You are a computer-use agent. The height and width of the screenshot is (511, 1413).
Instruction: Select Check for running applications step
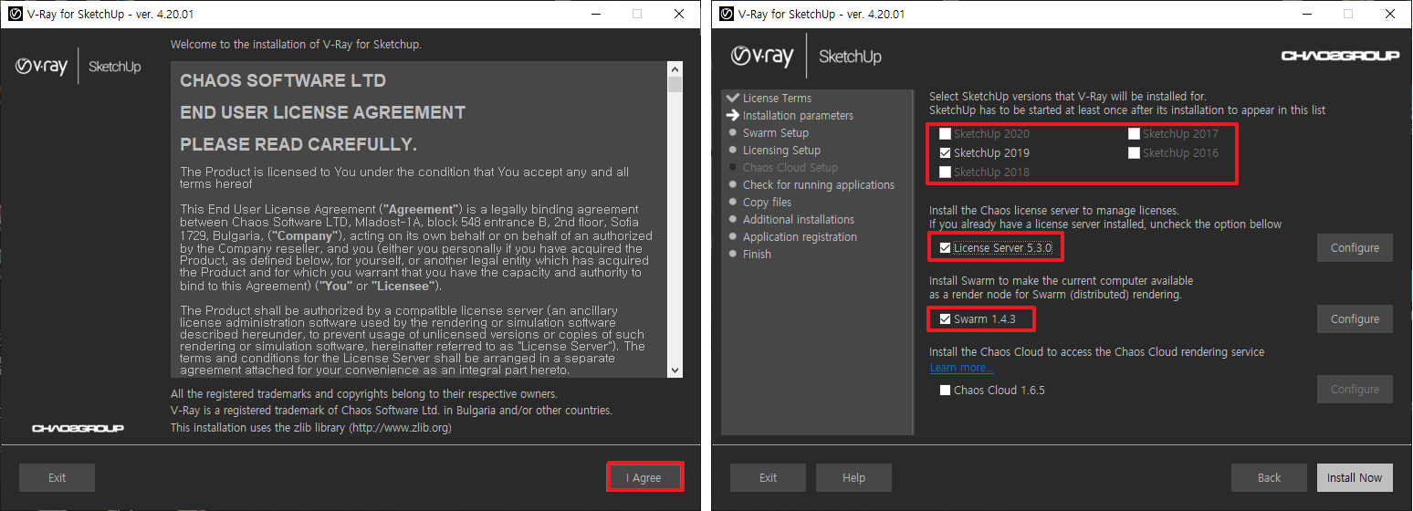pos(819,184)
